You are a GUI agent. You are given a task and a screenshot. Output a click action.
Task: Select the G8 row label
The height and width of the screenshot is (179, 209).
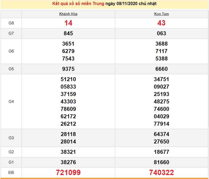tap(11, 23)
